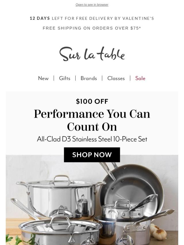This screenshot has height=245, width=184.
Task: Click the All-Clad D3 10-Piece Set subtitle
Action: [92, 139]
